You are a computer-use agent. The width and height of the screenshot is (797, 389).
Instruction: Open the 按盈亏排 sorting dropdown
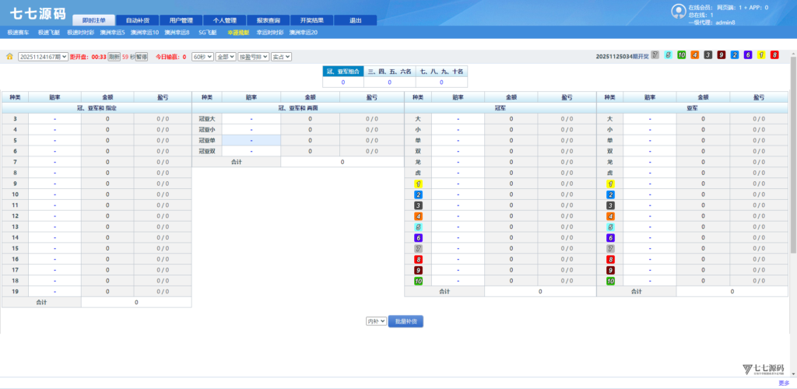(253, 57)
